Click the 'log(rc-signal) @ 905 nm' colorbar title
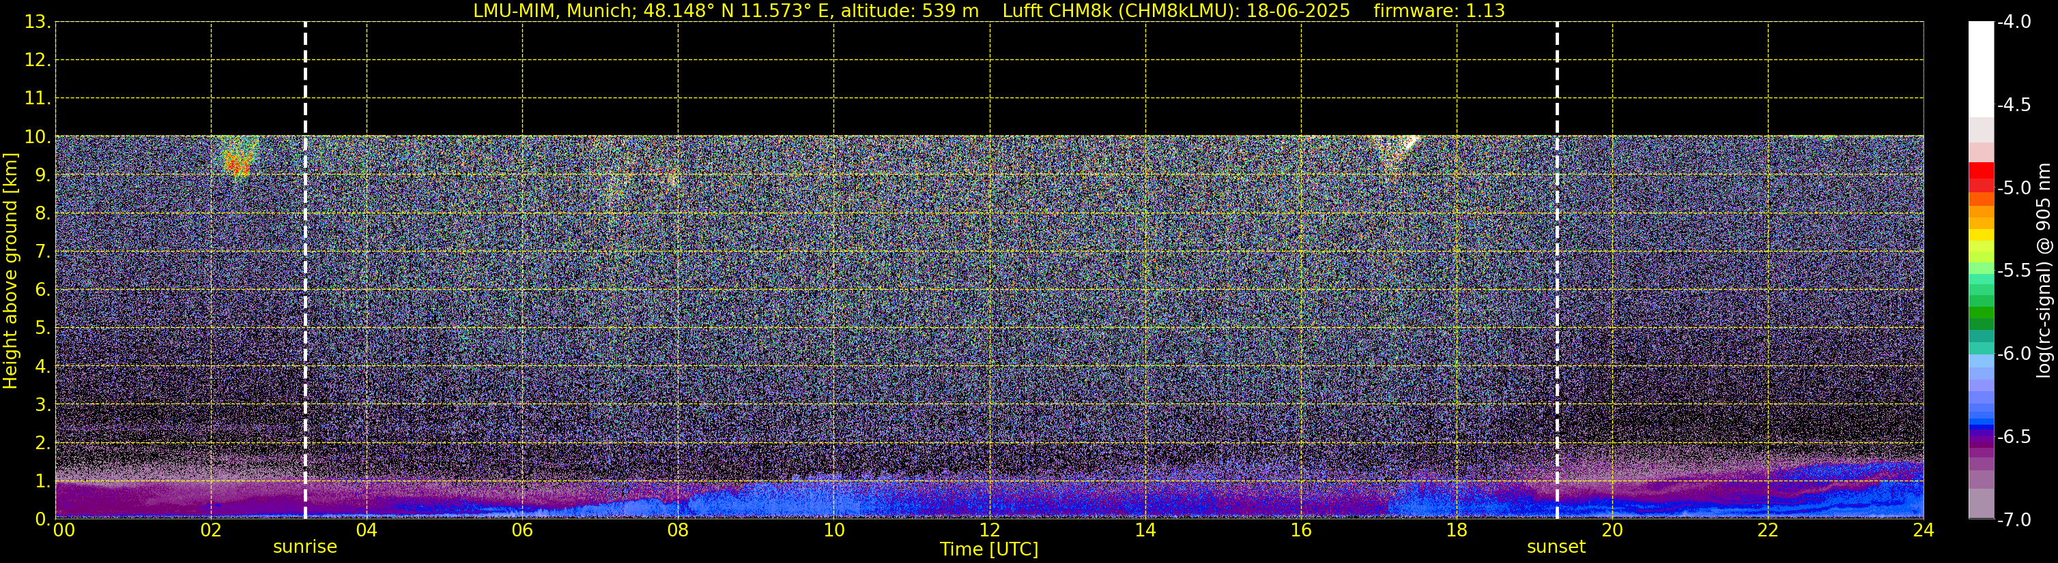Screen dimensions: 2058x563 coord(2044,271)
